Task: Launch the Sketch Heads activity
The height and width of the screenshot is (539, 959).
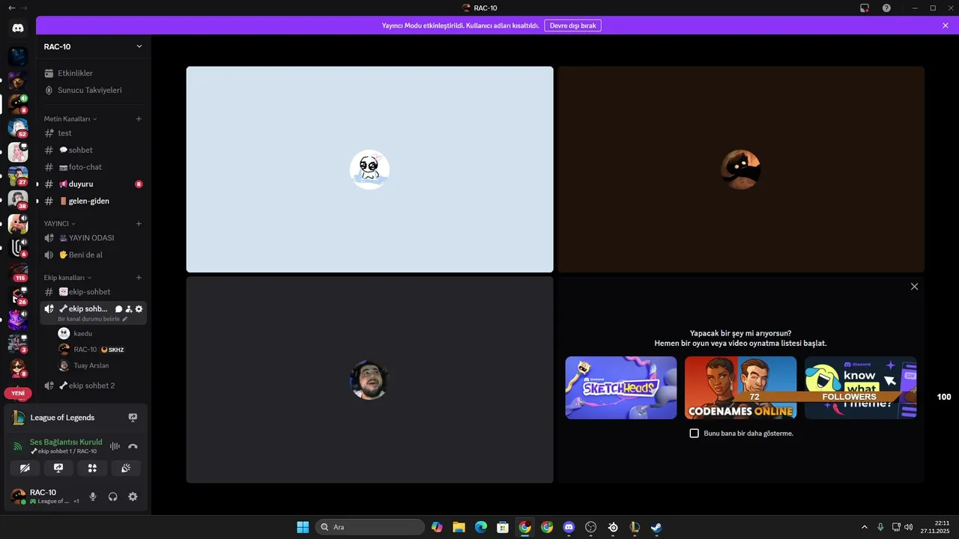Action: [x=621, y=388]
